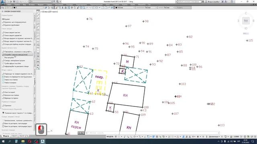
Task: Select the Arc draw tool
Action: 38,27
